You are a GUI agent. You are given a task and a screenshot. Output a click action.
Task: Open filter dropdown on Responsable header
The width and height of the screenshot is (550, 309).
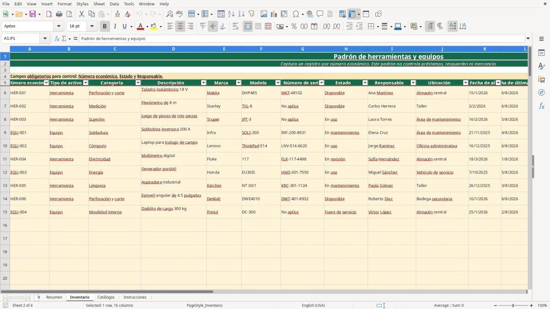(x=413, y=83)
